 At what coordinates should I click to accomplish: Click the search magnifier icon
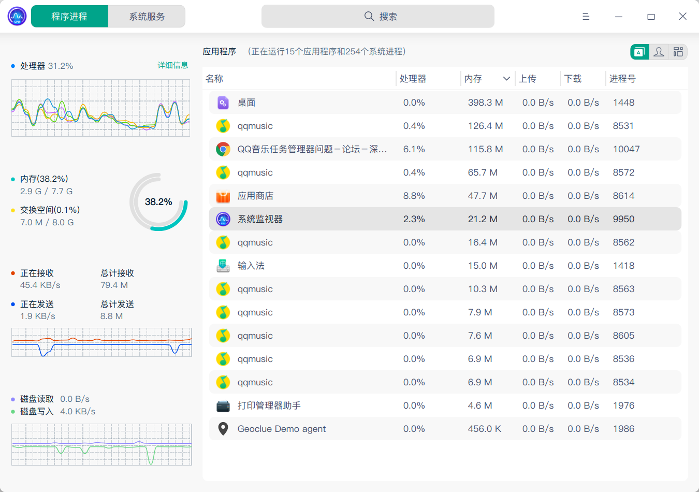(369, 17)
